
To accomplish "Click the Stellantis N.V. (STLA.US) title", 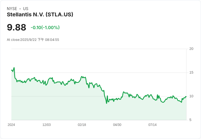I will (40, 14).
